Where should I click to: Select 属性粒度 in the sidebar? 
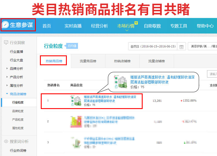click(18, 128)
